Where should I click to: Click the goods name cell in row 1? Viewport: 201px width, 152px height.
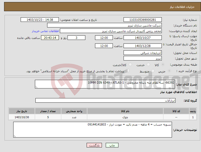pyautogui.click(x=125, y=117)
